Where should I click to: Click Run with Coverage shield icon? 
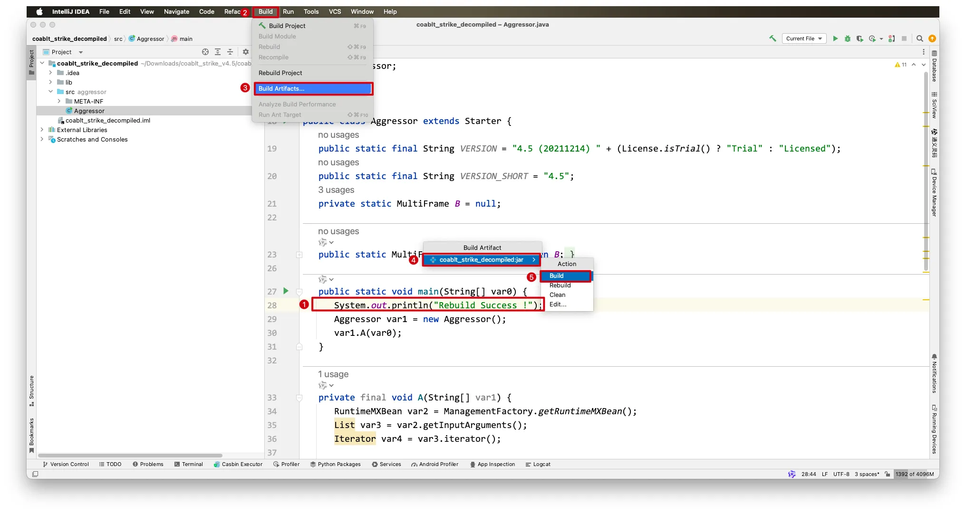(860, 38)
